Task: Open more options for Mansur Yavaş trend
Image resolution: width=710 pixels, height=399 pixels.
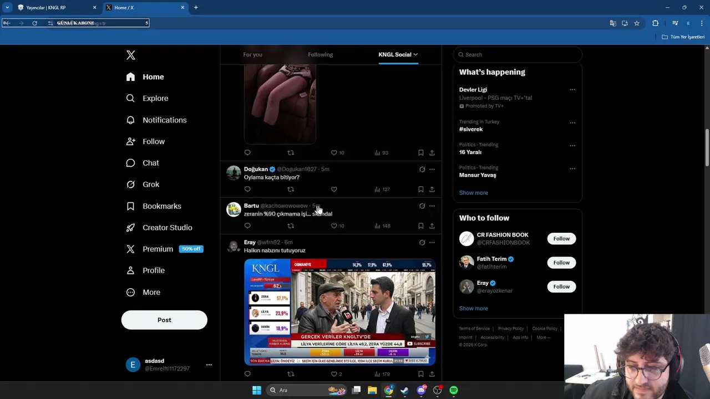Action: click(572, 168)
